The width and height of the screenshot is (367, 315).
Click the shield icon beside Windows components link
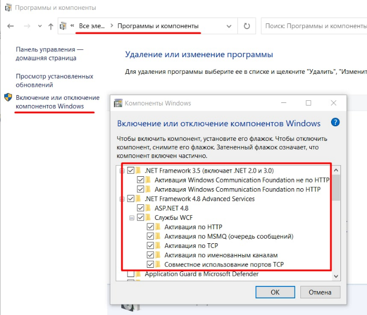tap(8, 97)
